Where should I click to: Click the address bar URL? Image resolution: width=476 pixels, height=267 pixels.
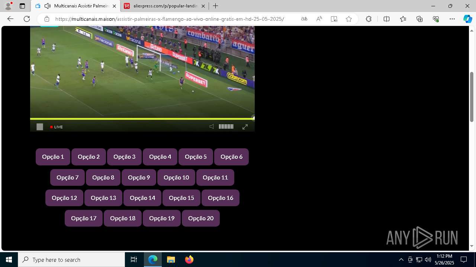tap(170, 19)
